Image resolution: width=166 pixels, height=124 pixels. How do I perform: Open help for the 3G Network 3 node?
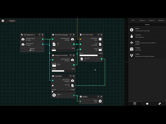(39, 35)
